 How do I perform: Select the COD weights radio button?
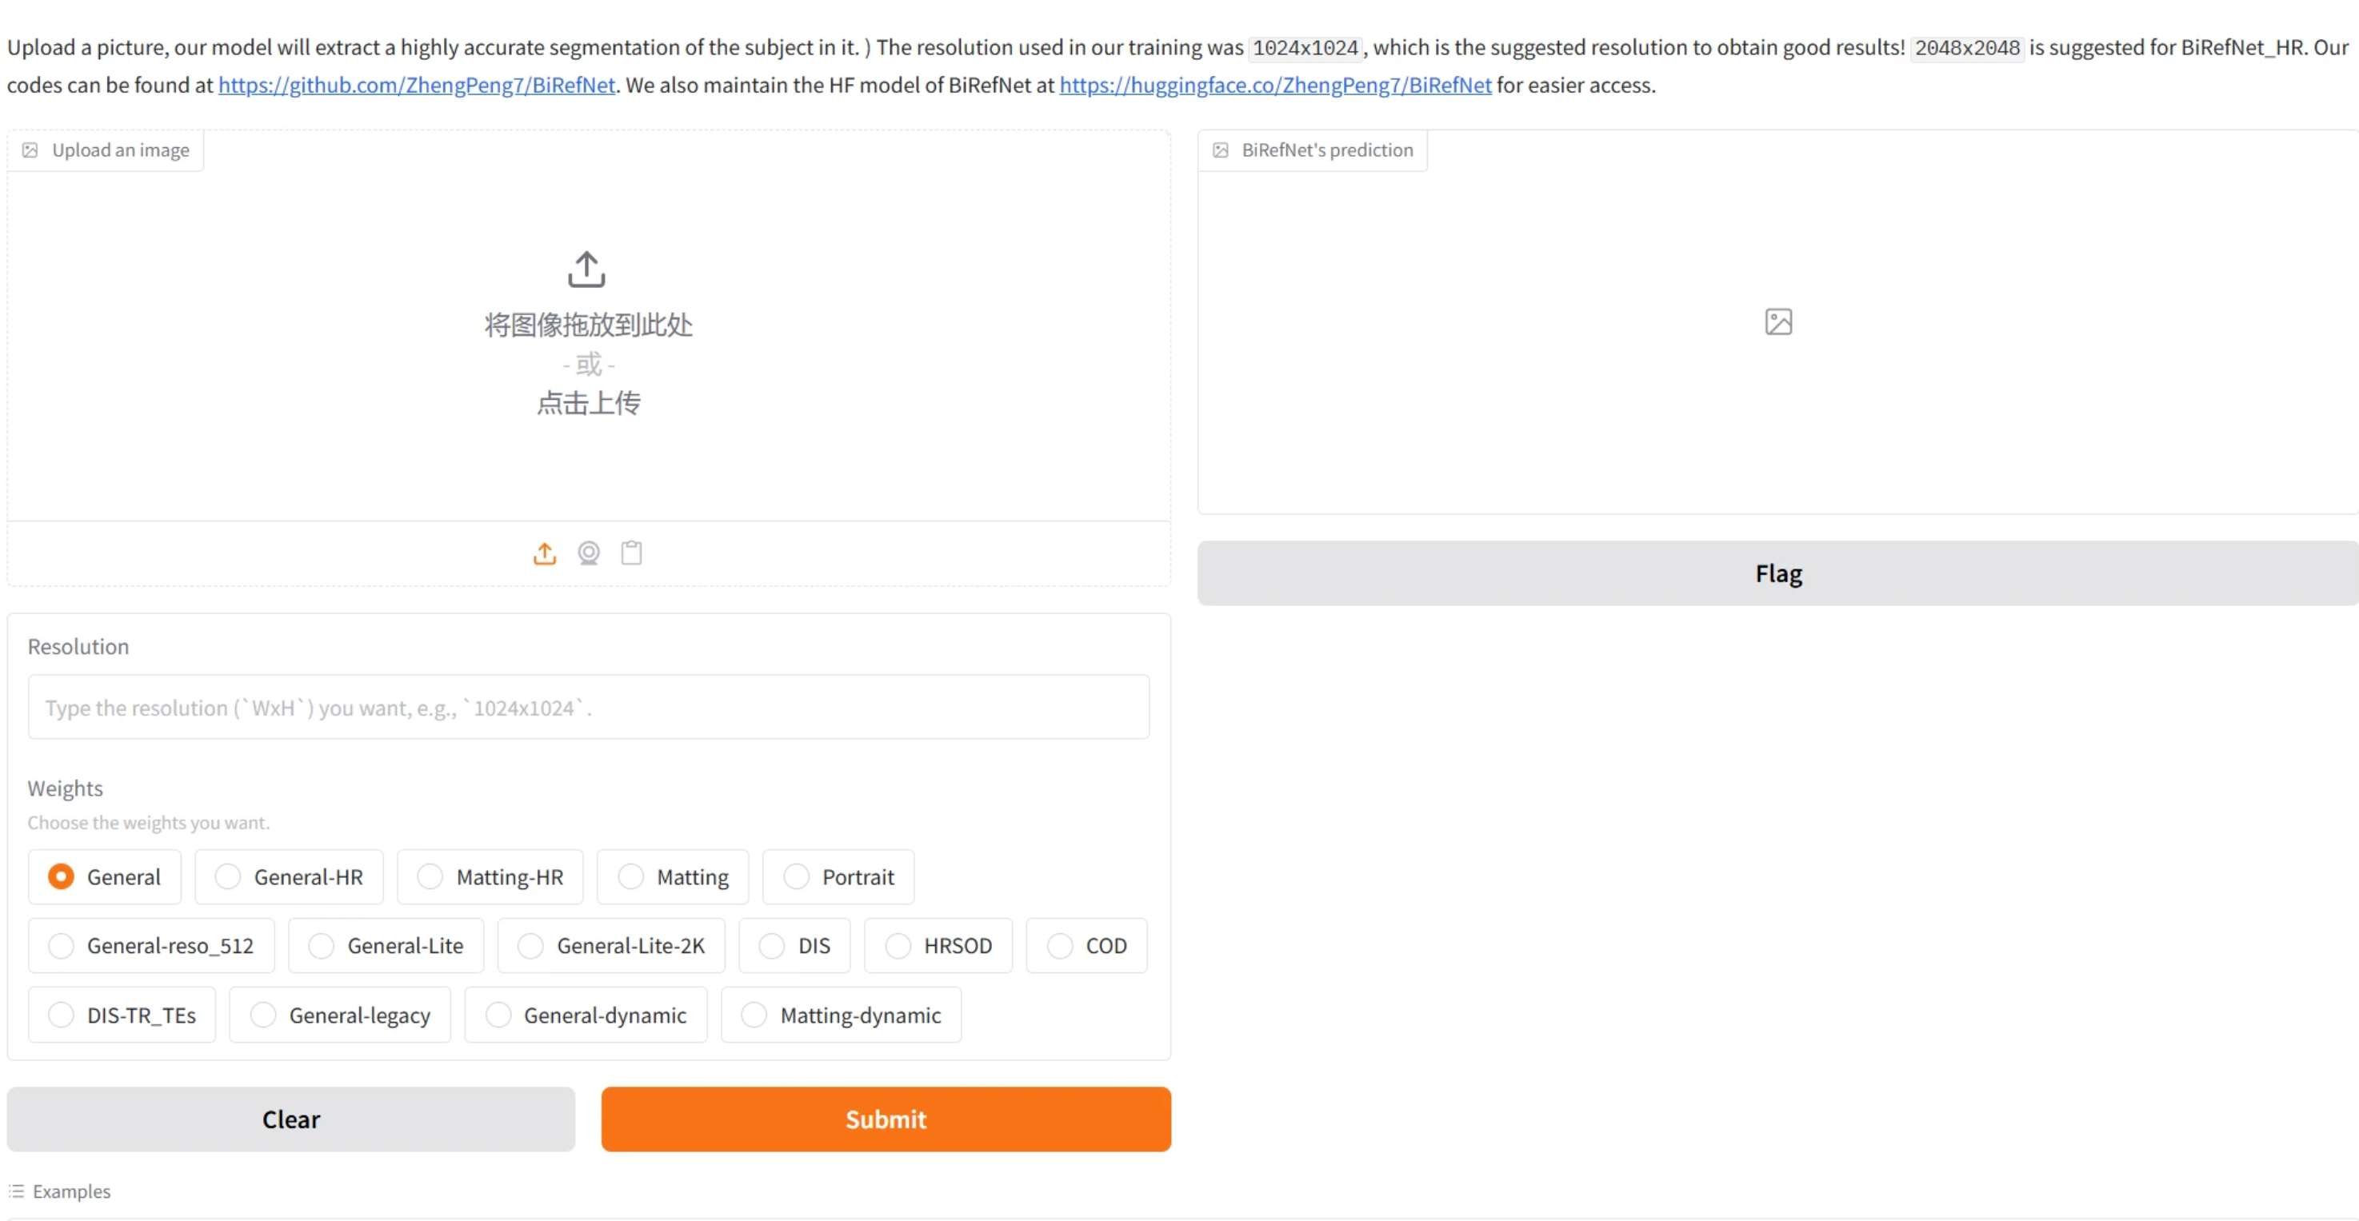click(1061, 945)
